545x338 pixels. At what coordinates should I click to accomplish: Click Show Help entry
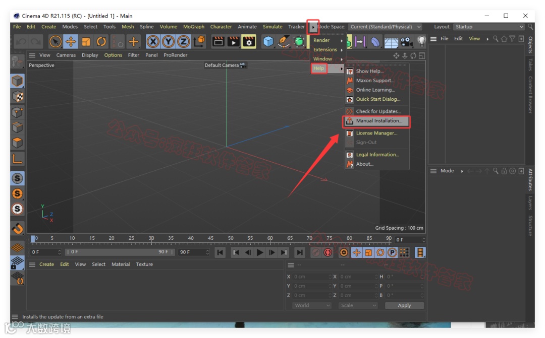(377, 71)
